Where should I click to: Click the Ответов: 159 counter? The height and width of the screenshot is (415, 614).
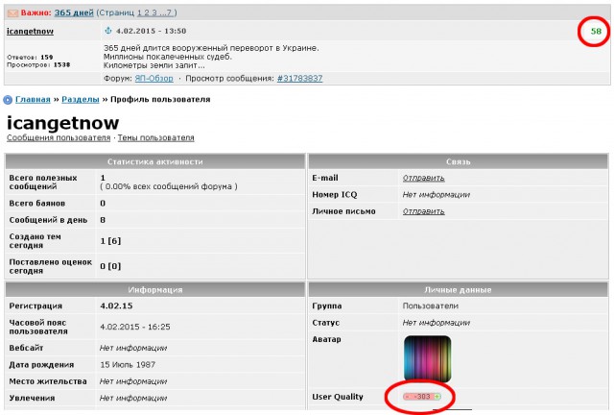[x=30, y=58]
